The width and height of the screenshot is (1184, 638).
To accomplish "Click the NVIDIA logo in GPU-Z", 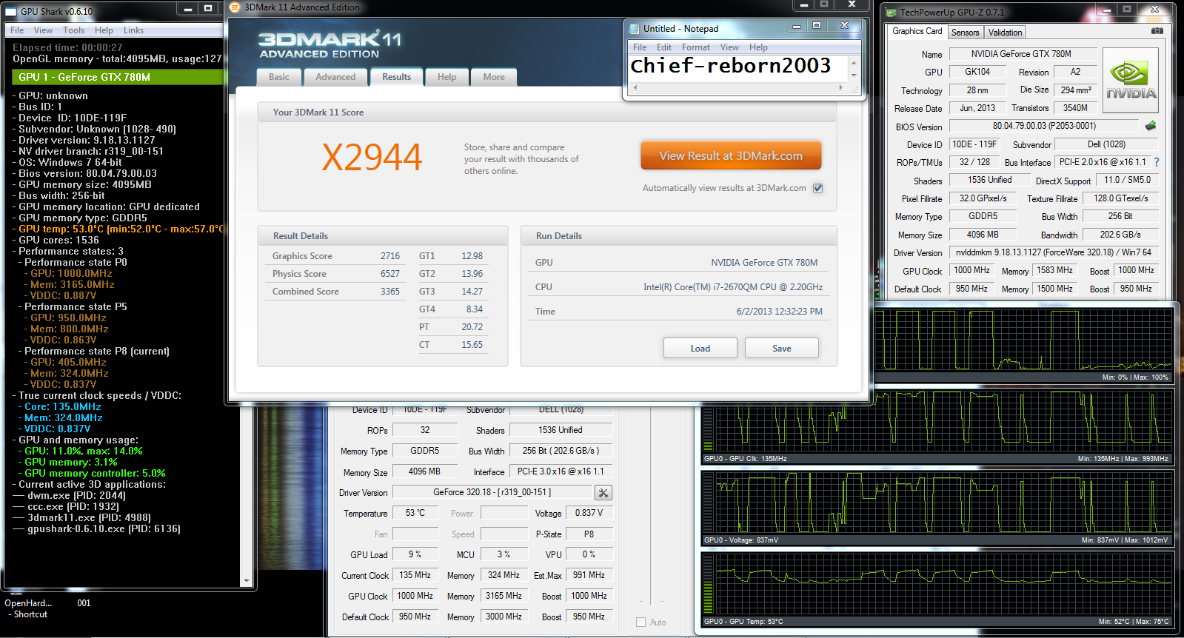I will pos(1131,81).
